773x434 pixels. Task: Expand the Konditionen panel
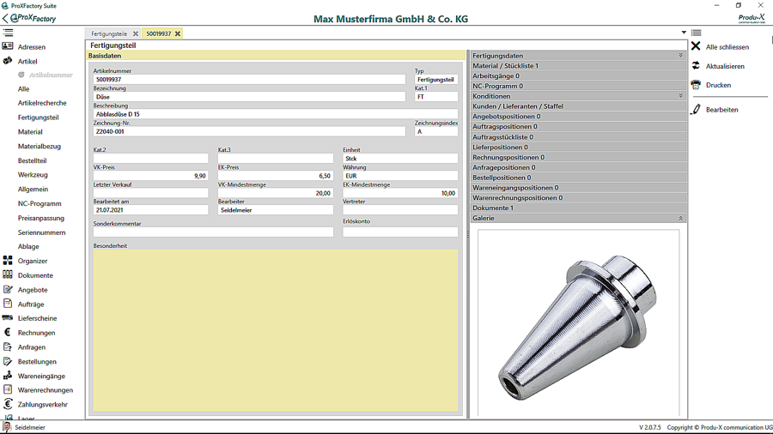680,96
